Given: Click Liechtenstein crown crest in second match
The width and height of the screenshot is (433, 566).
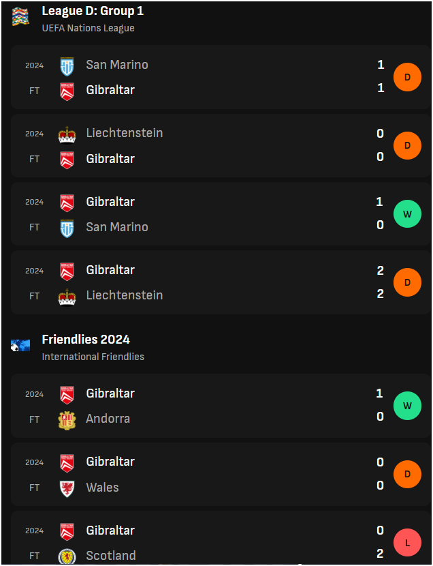Looking at the screenshot, I should tap(67, 134).
